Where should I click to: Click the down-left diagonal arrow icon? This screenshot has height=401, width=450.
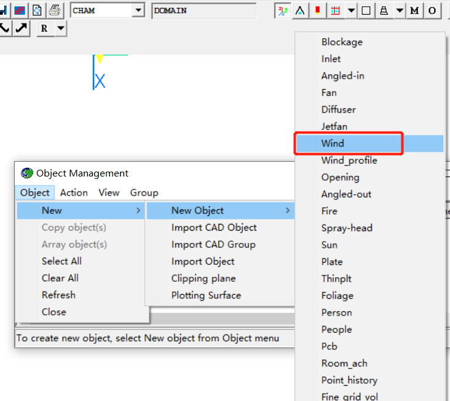tap(5, 28)
